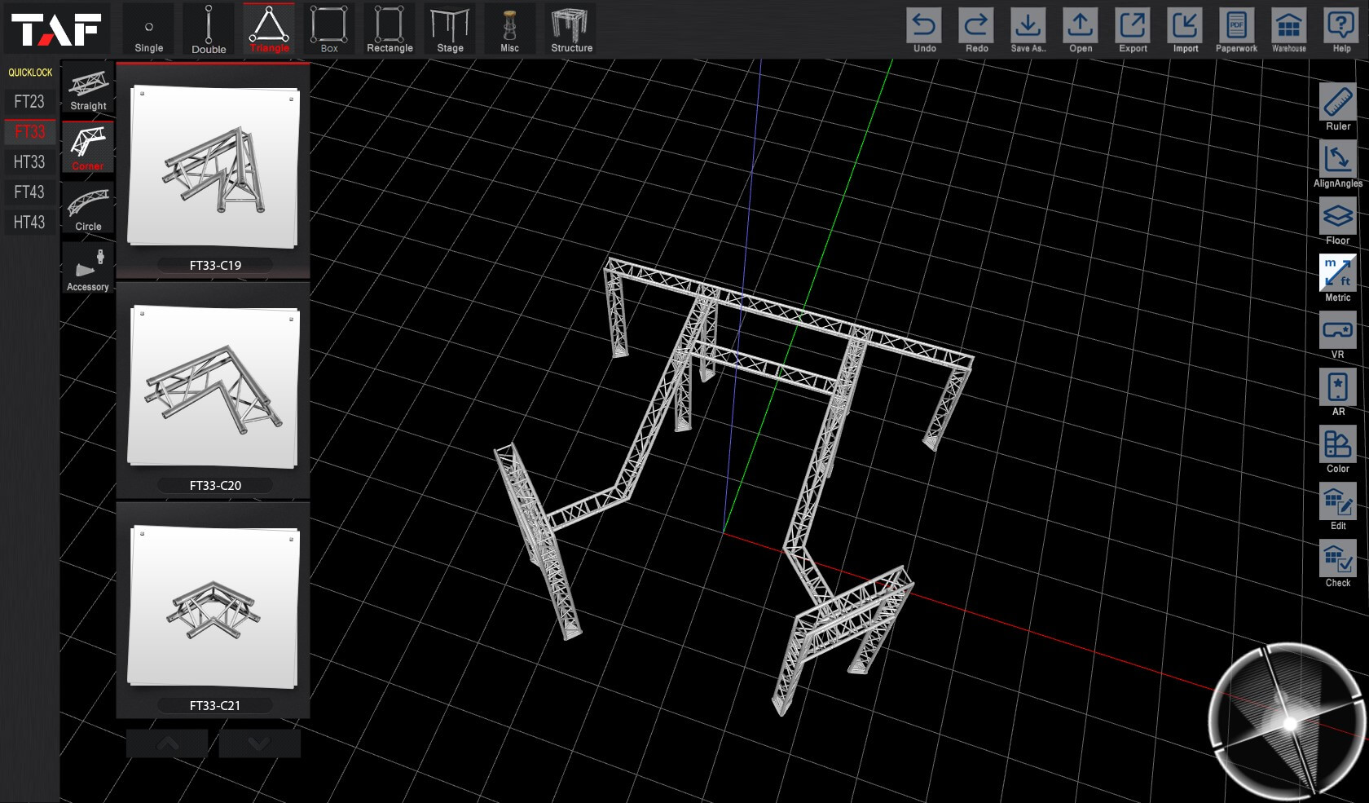Import a design file
This screenshot has height=803, width=1369.
tap(1185, 31)
